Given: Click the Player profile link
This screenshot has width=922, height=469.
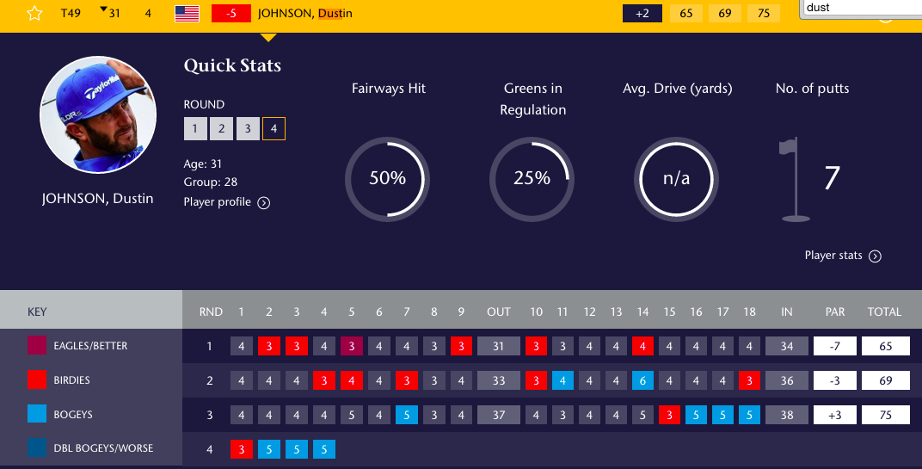Looking at the screenshot, I should (218, 202).
